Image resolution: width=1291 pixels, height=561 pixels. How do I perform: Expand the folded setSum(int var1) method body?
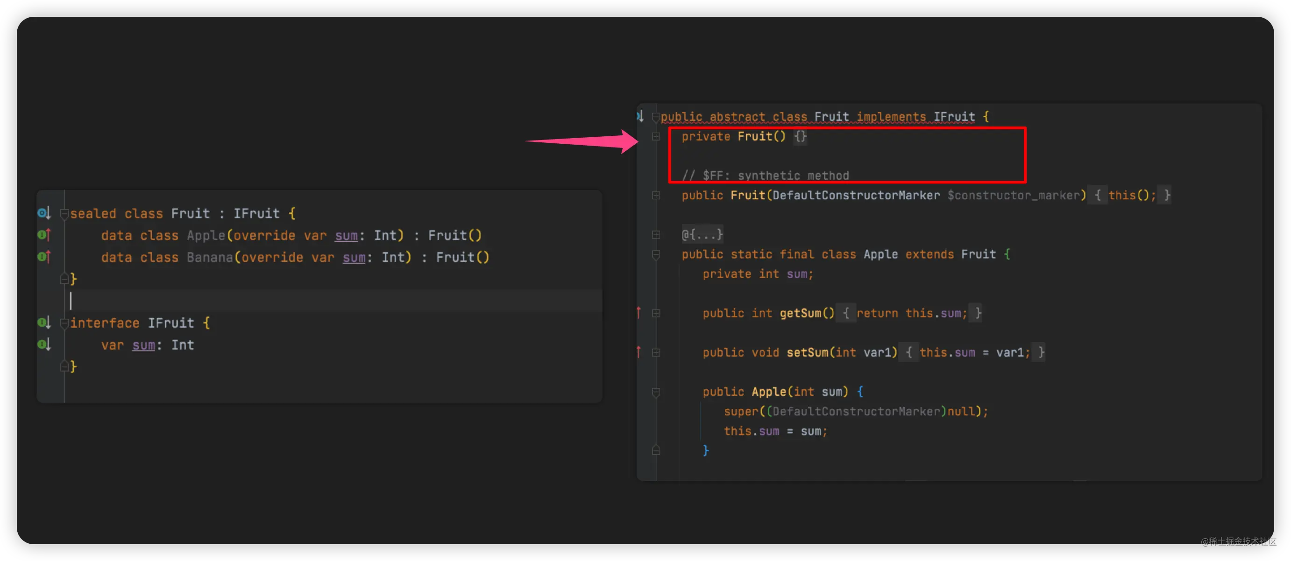pos(655,352)
